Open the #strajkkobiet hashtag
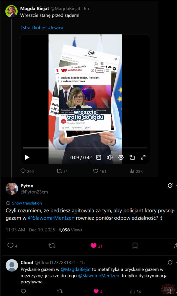 pos(33,28)
